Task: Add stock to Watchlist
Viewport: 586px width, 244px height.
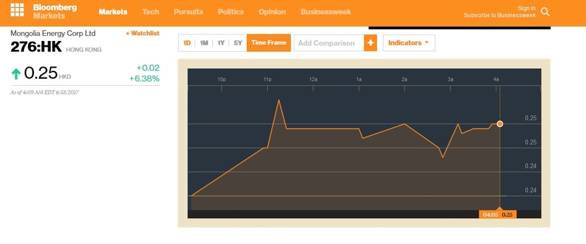Action: click(143, 33)
